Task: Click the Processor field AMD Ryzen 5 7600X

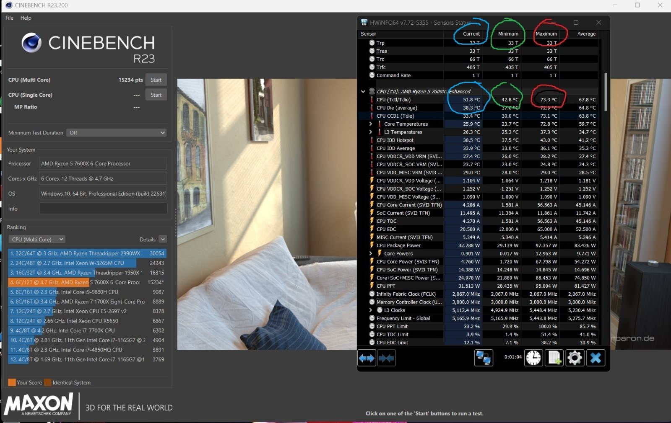Action: click(103, 163)
